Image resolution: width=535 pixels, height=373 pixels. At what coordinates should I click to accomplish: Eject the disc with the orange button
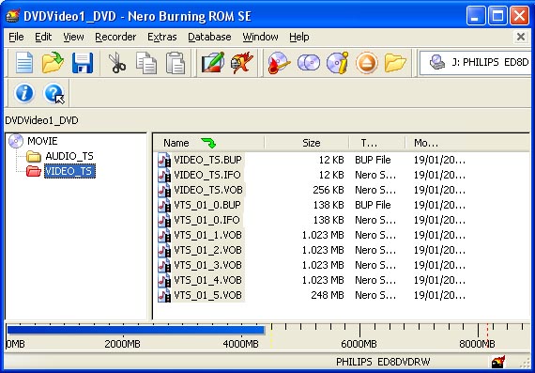(x=366, y=63)
